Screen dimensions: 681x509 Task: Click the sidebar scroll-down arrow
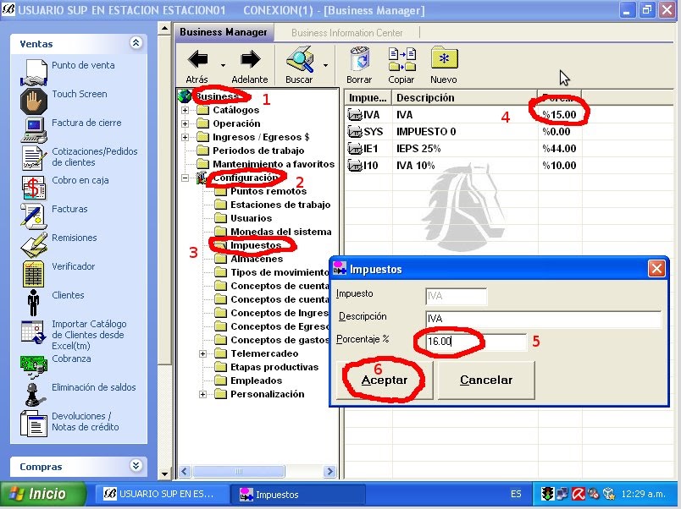pos(164,473)
